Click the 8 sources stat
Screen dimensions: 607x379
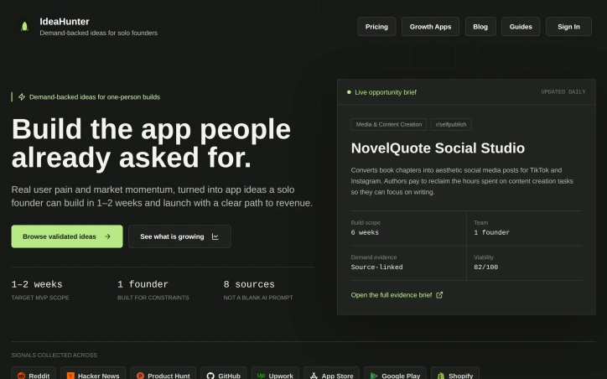point(249,284)
